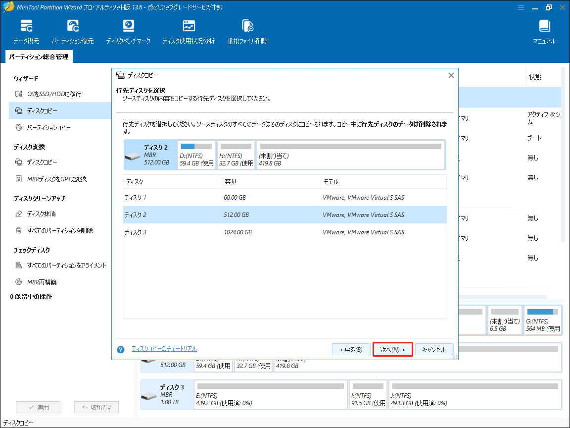The height and width of the screenshot is (428, 570).
Task: Click the ディスク column header
Action: pos(172,182)
